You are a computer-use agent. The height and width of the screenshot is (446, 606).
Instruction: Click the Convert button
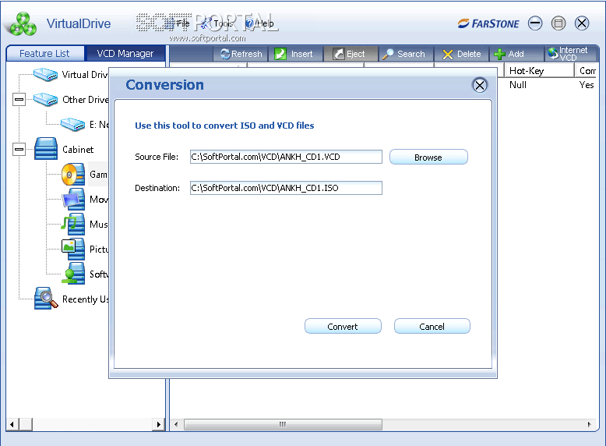point(343,326)
